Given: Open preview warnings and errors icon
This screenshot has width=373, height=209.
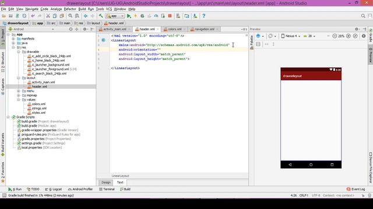Looking at the screenshot, I should 364,36.
